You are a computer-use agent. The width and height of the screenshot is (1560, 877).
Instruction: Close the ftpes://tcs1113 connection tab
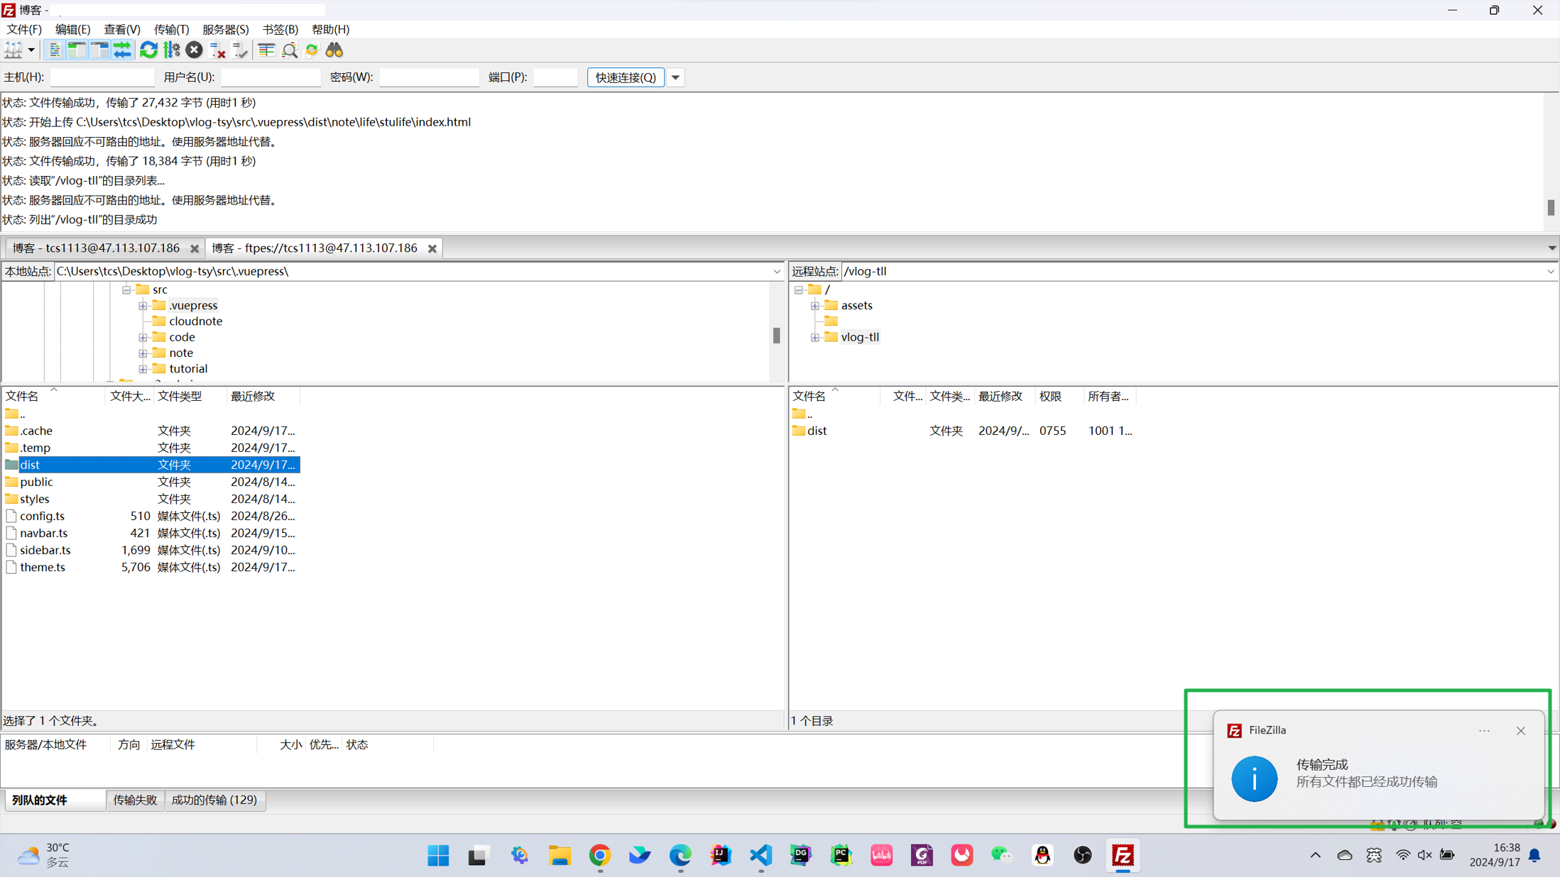tap(432, 248)
